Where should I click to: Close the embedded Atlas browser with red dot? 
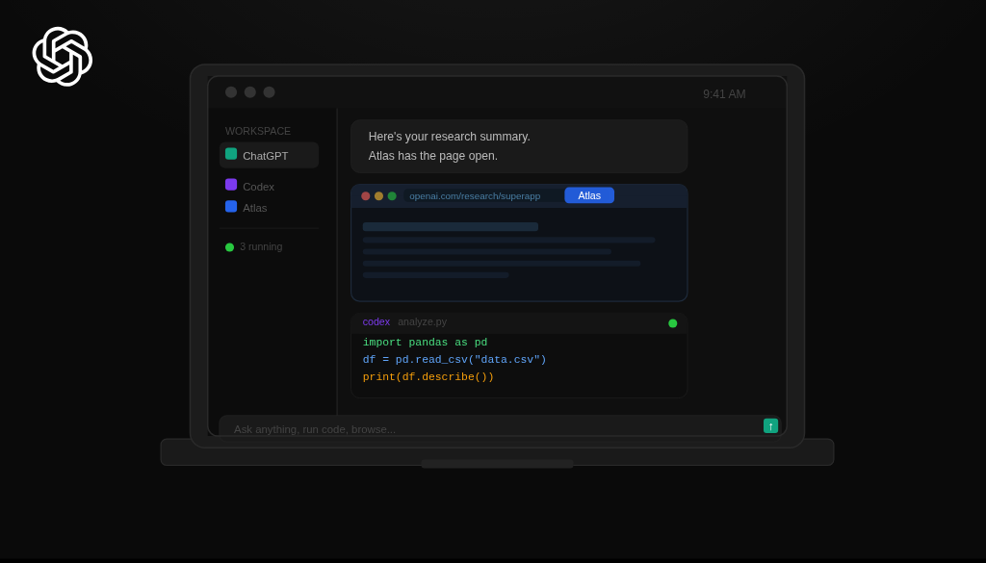coord(365,196)
